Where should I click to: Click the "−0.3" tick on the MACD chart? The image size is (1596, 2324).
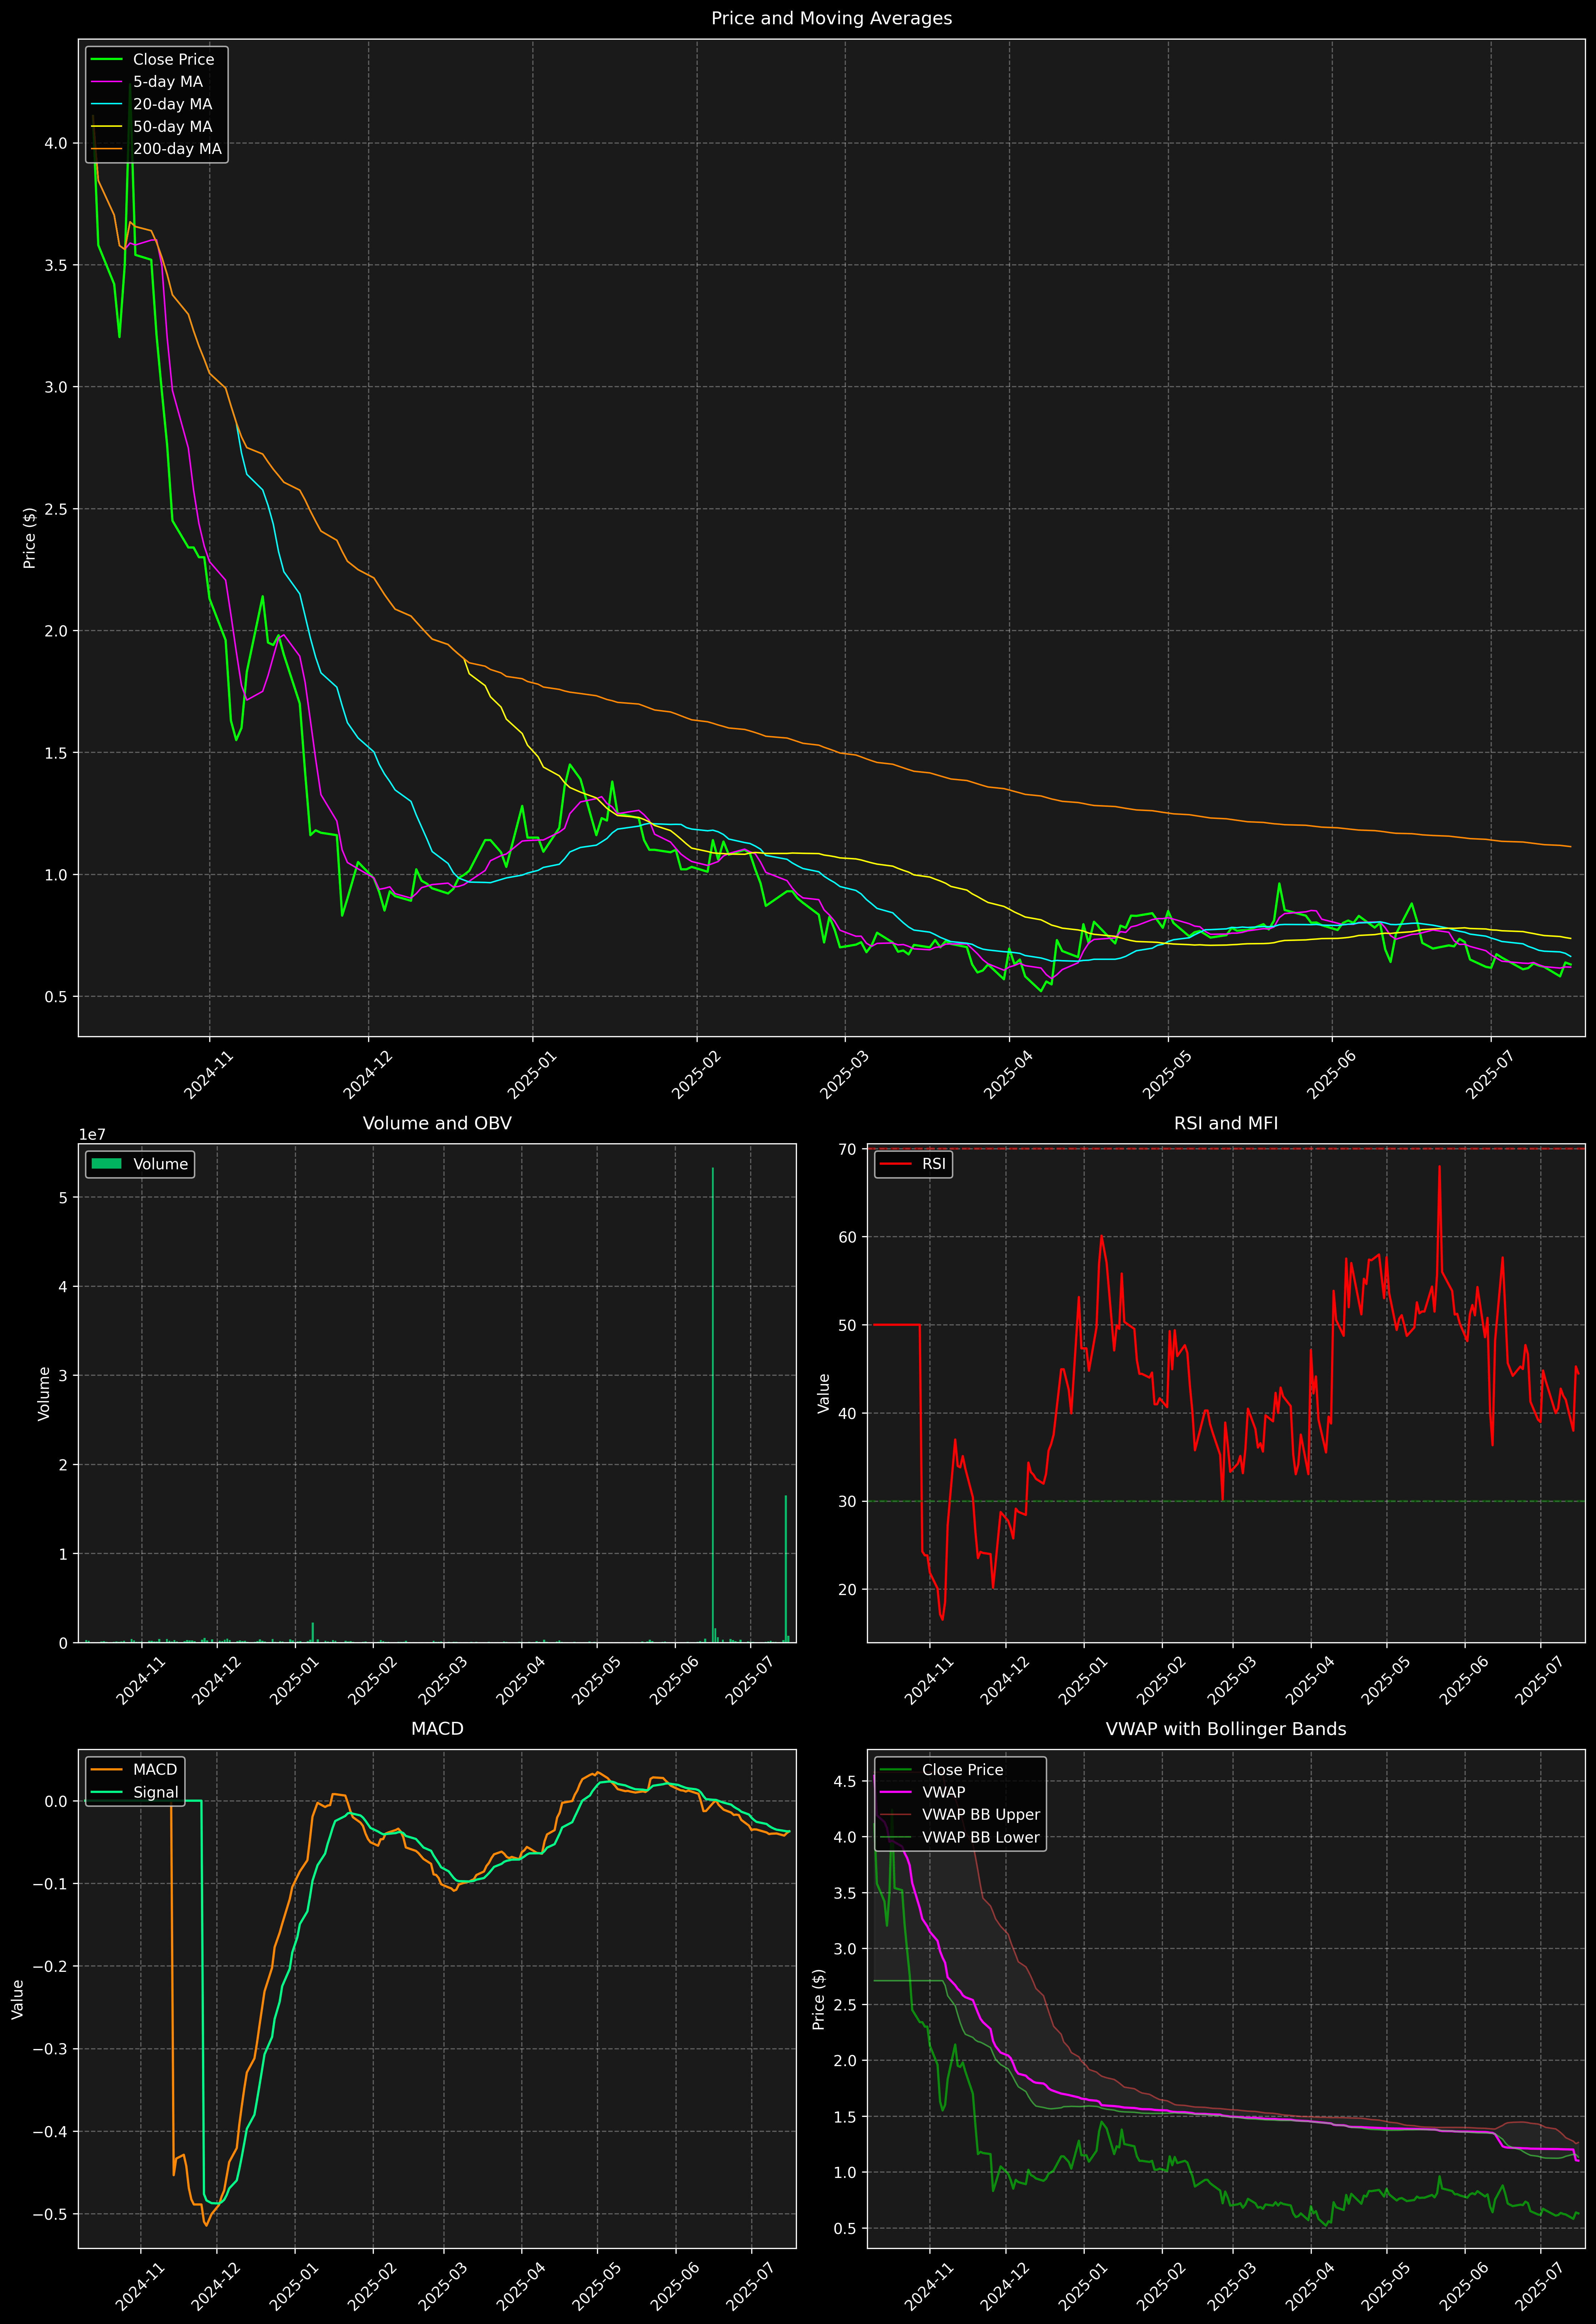(51, 2049)
